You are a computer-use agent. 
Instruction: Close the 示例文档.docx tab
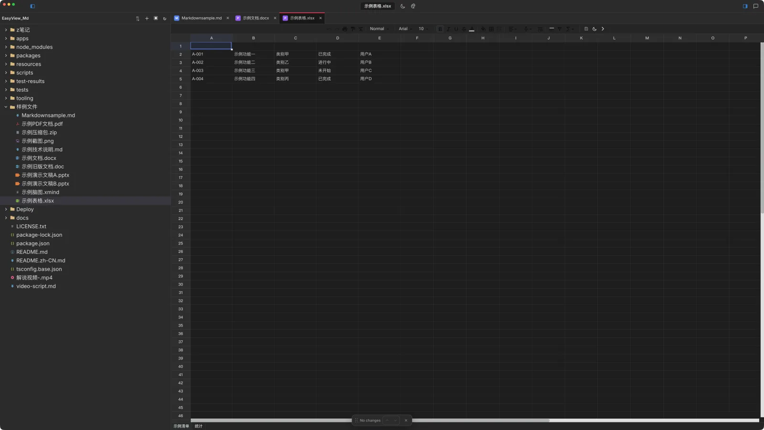[275, 18]
